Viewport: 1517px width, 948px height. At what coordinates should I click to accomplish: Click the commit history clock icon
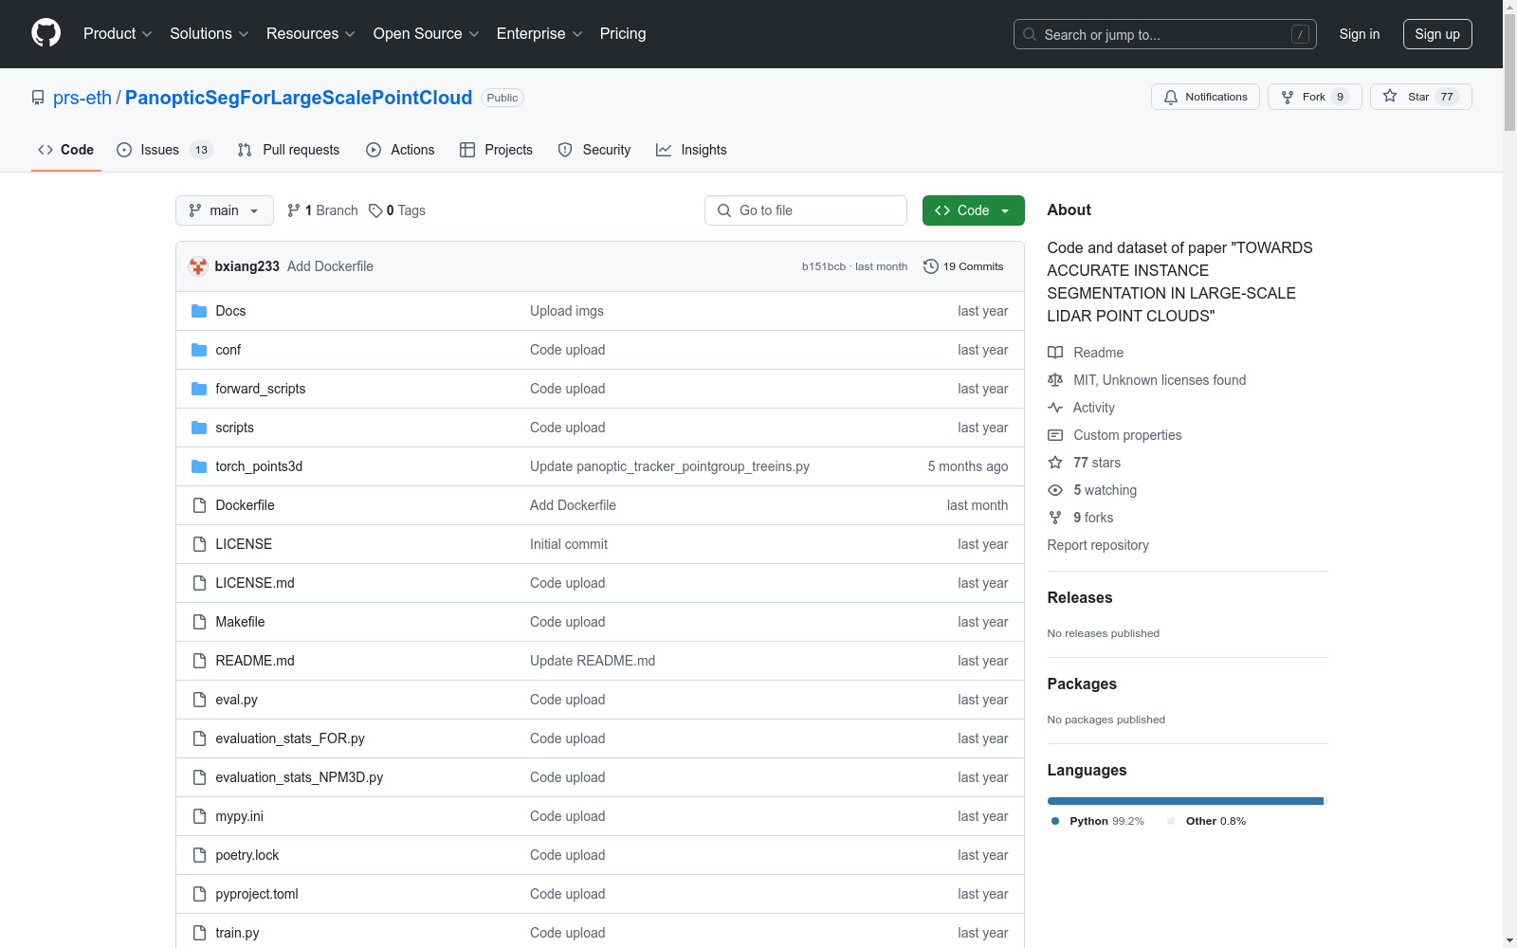coord(931,266)
